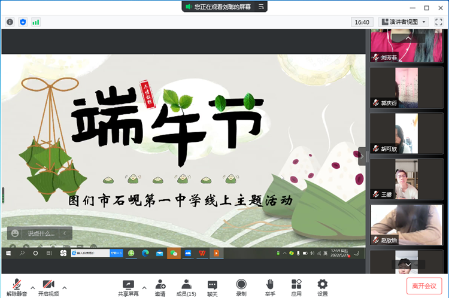
Task: Click the Windows Start button in shared screen
Action: (8, 253)
